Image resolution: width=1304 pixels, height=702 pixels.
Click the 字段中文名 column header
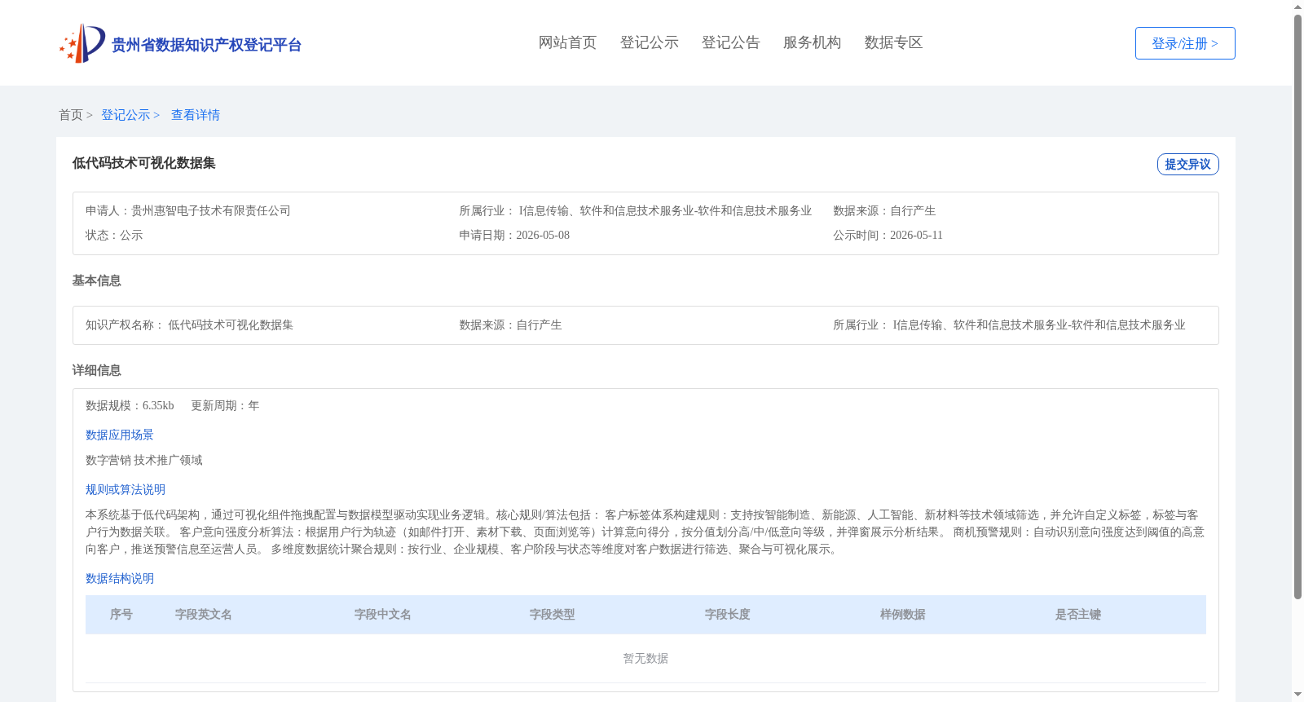(x=383, y=615)
